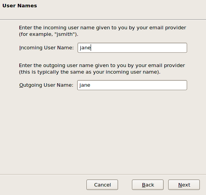Viewport: 206px width, 195px height.
Task: Click the Next button
Action: pyautogui.click(x=184, y=185)
